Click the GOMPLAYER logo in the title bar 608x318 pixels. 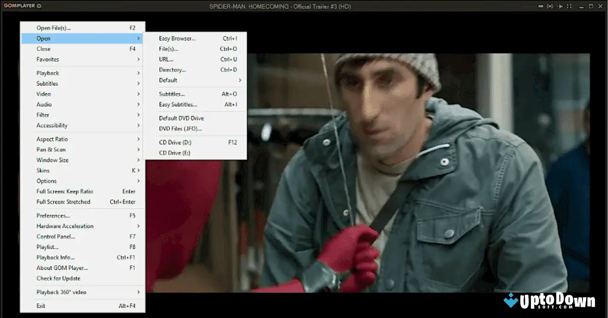click(x=19, y=6)
